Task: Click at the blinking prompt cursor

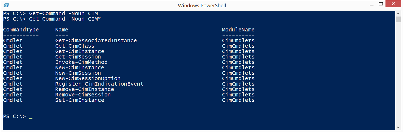Action: click(31, 118)
